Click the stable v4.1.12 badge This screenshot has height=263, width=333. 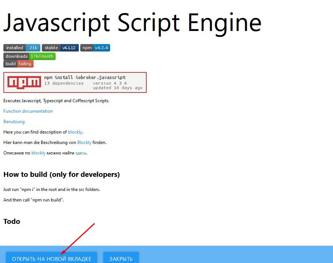click(60, 48)
